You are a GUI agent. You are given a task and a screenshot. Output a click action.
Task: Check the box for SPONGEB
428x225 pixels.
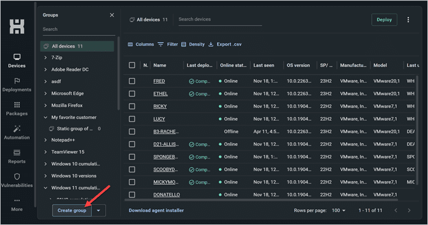click(132, 157)
